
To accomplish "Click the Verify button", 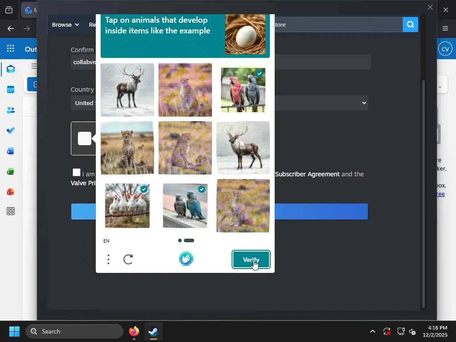I will pyautogui.click(x=251, y=260).
